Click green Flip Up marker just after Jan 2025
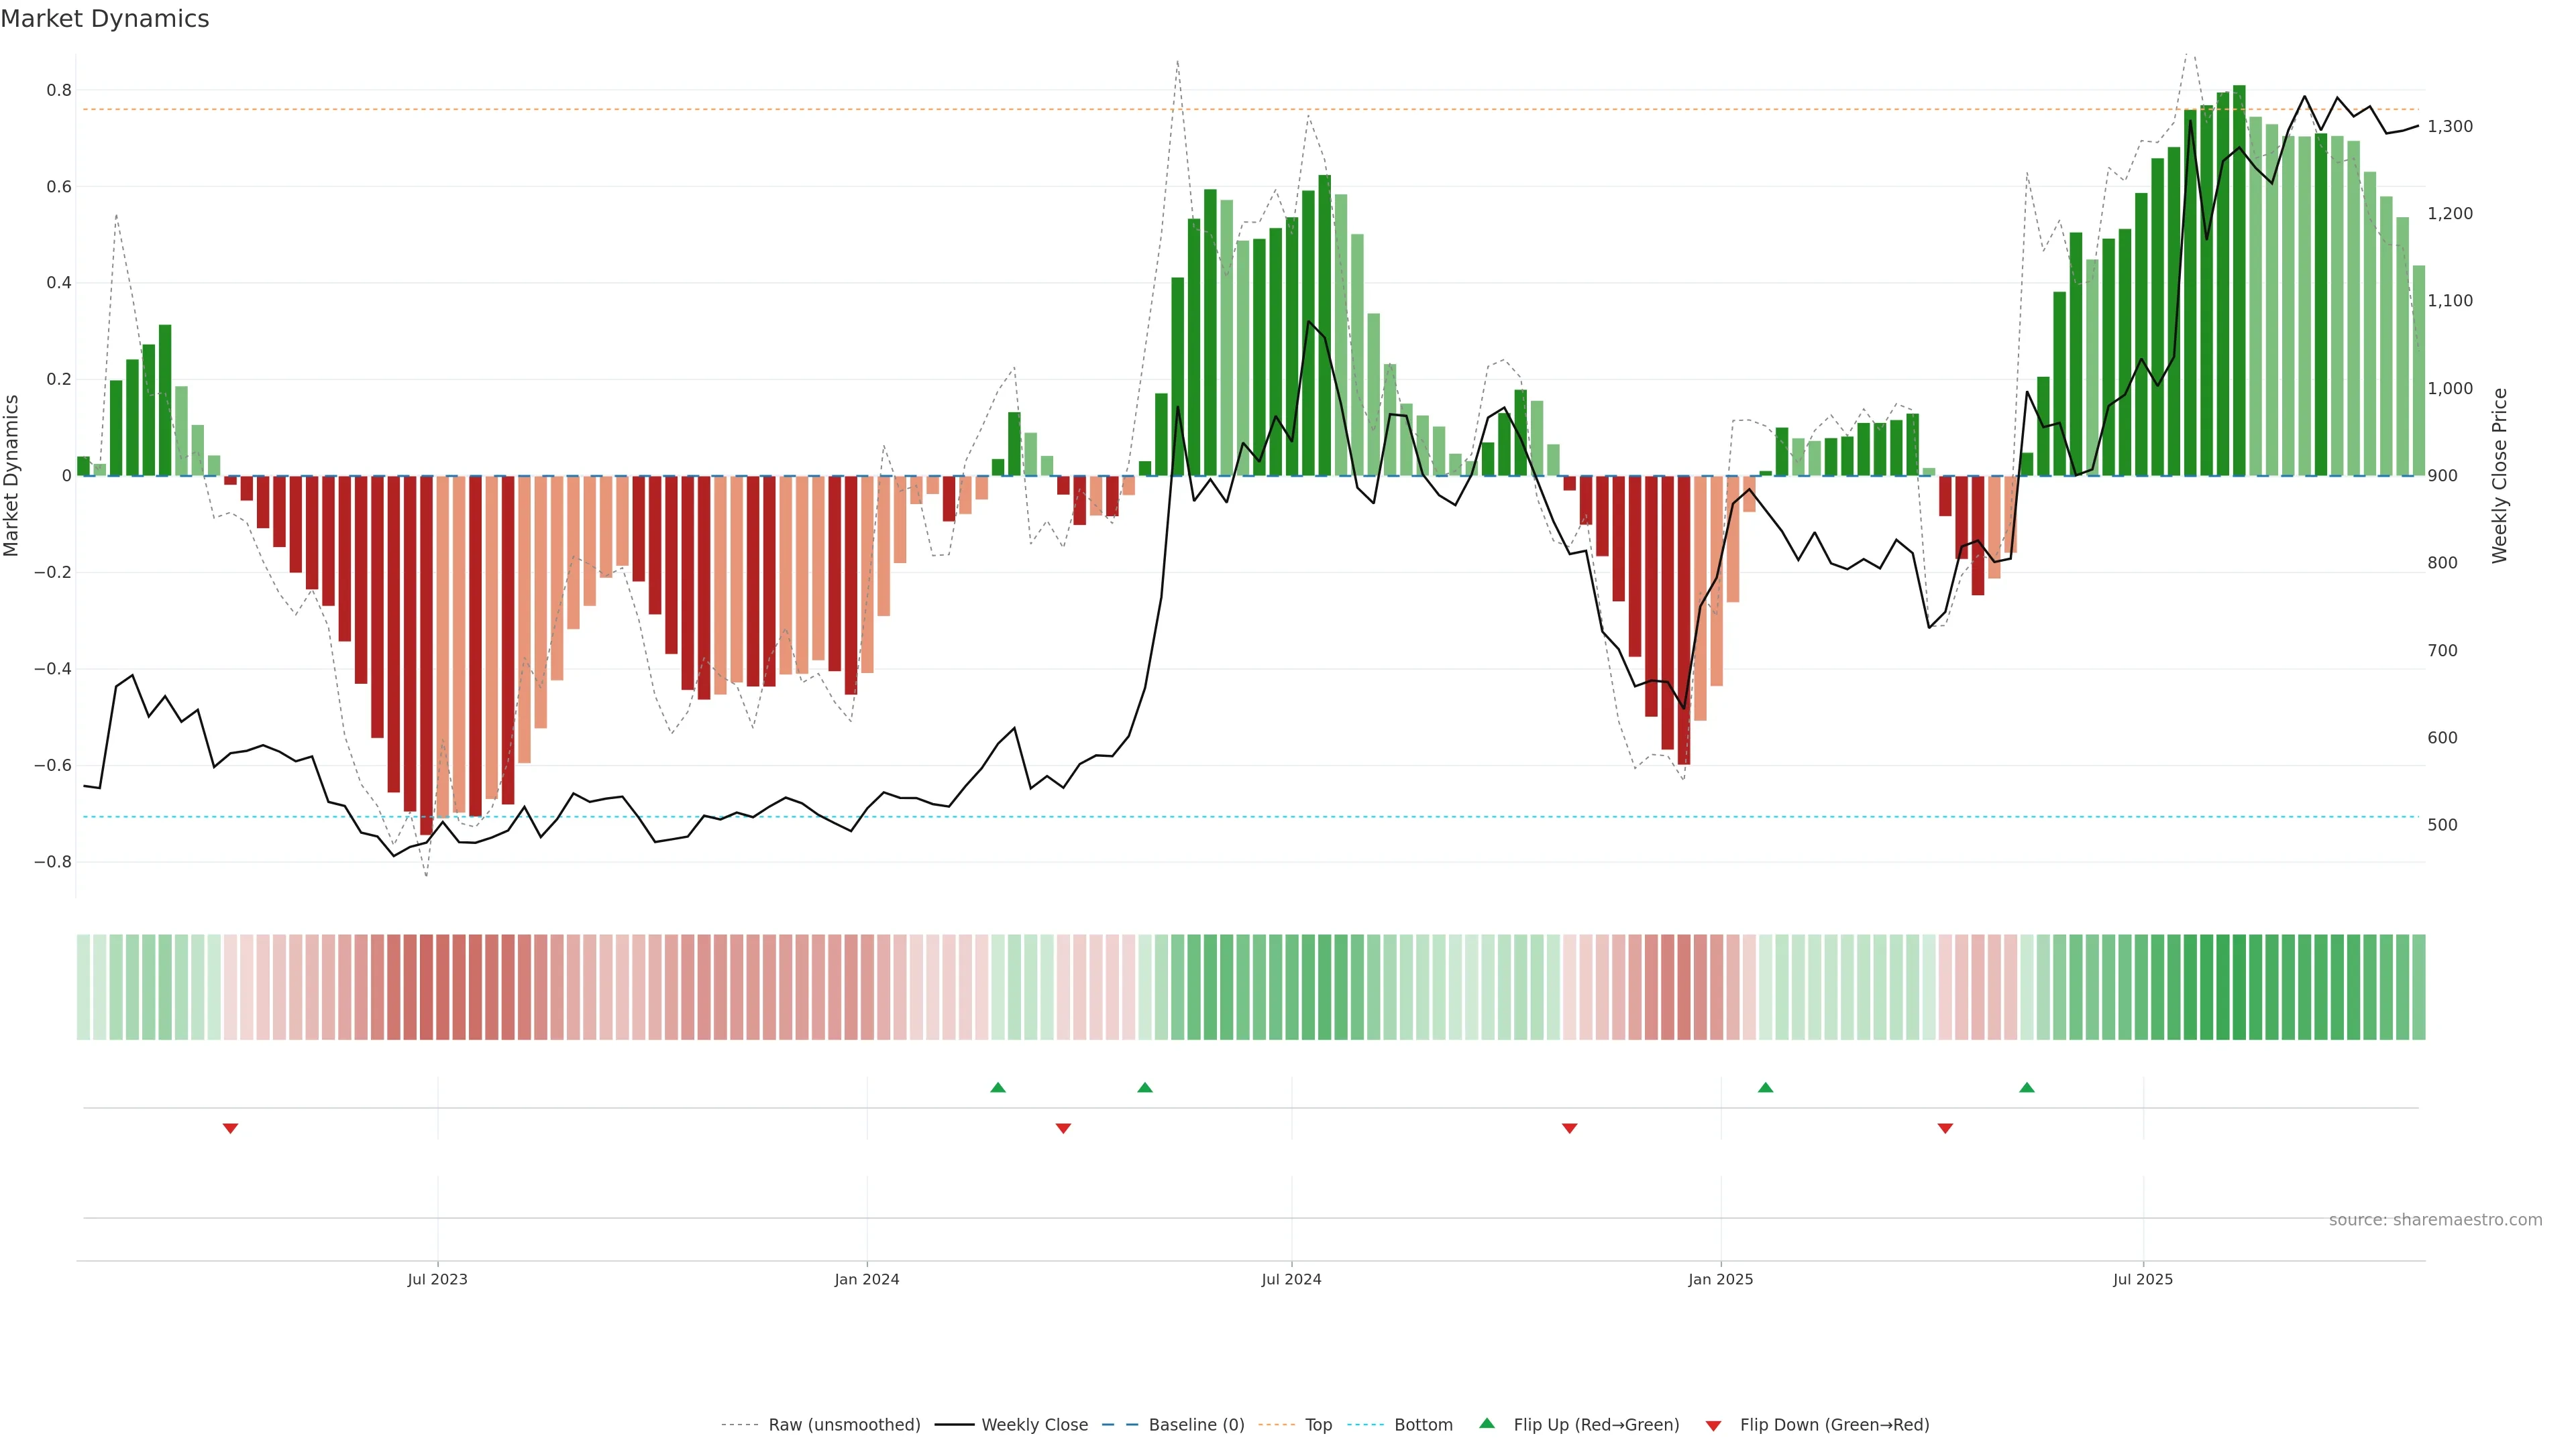Image resolution: width=2576 pixels, height=1448 pixels. tap(1765, 1087)
